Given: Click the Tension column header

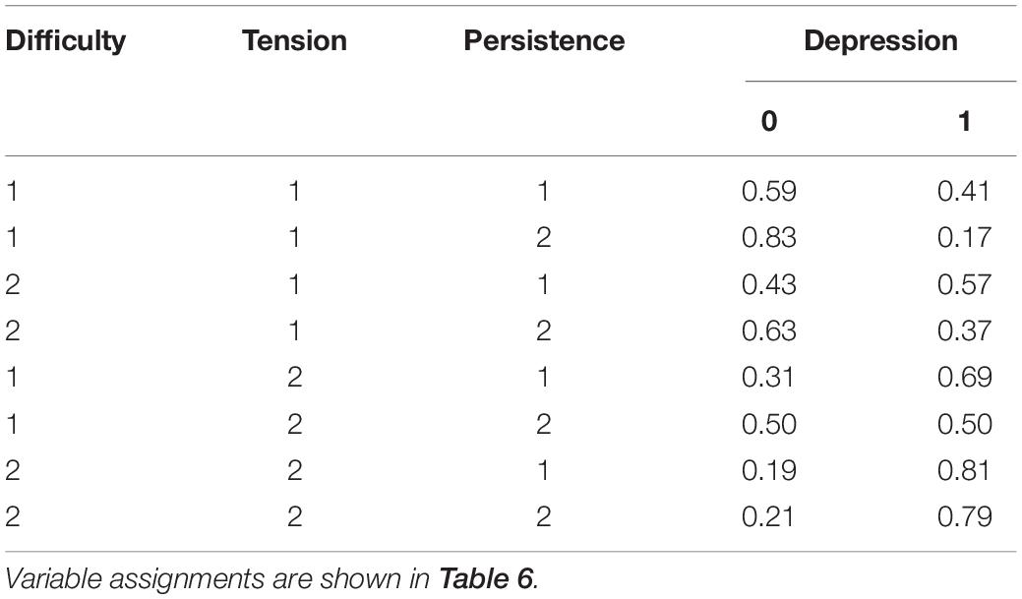Looking at the screenshot, I should pos(295,40).
